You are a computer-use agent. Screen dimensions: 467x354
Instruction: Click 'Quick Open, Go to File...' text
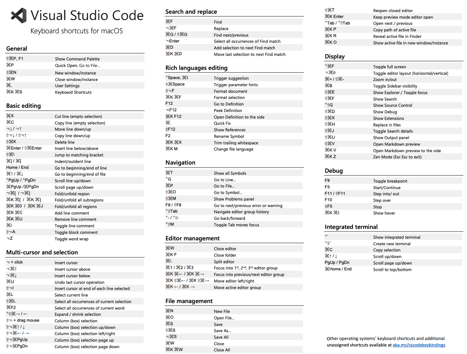78,66
